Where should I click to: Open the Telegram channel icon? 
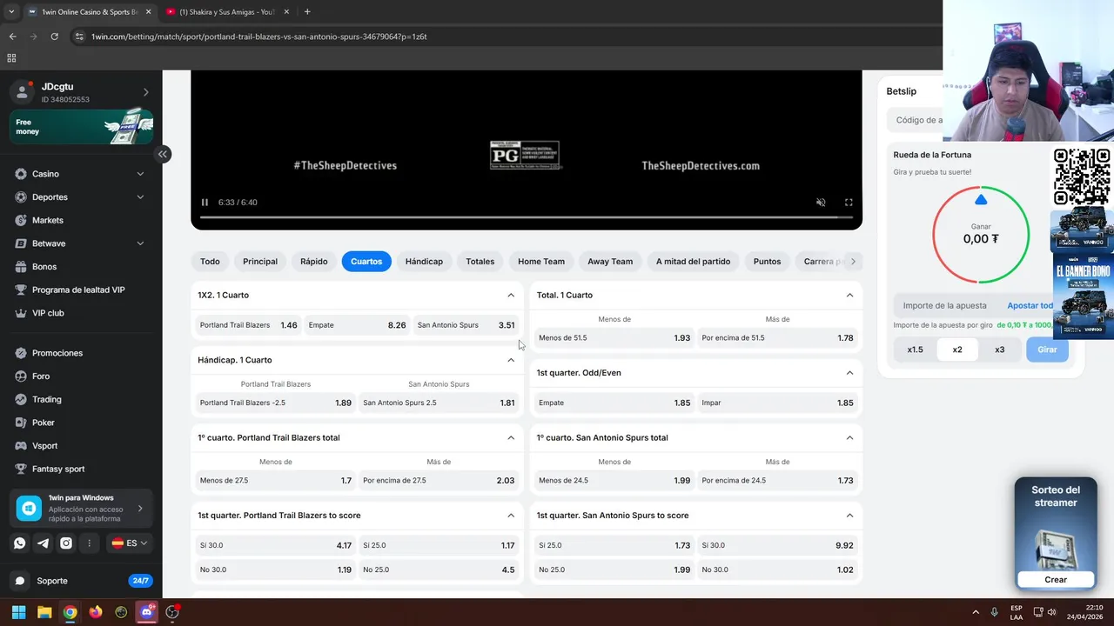43,543
